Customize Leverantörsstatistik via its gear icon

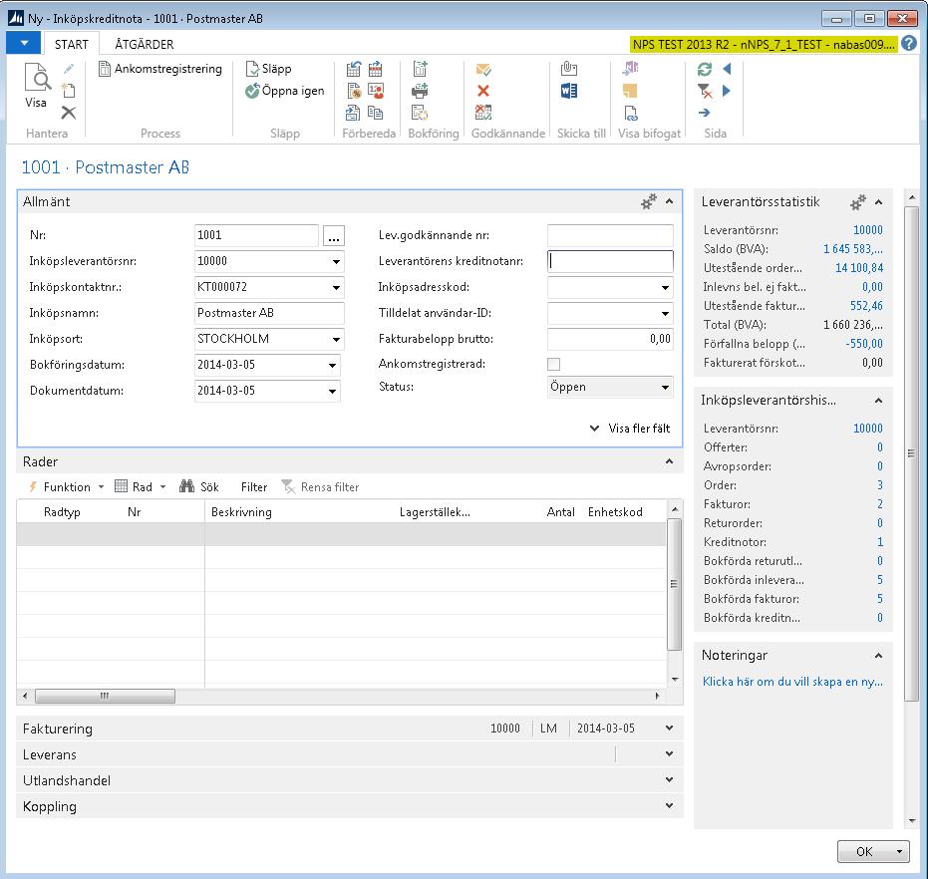click(858, 202)
